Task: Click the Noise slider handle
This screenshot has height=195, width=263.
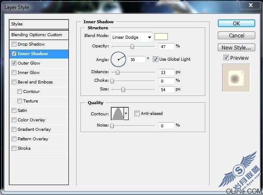Action: pyautogui.click(x=112, y=126)
